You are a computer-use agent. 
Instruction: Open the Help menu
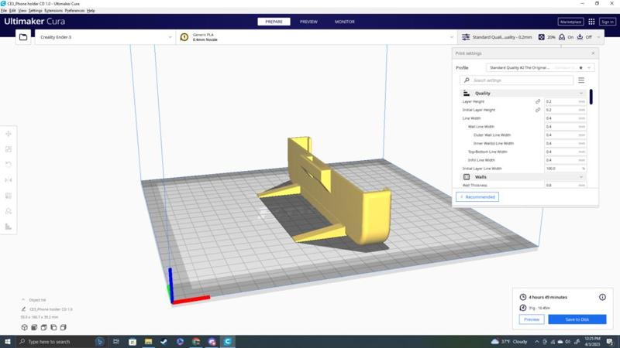tap(91, 11)
